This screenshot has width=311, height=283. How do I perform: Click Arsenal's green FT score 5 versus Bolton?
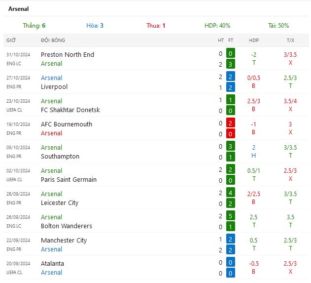[x=231, y=216]
